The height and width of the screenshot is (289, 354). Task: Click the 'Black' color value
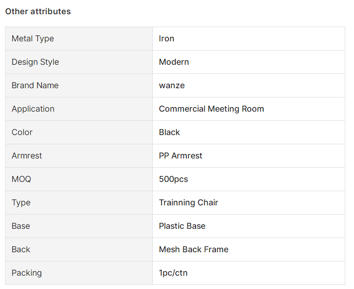point(169,132)
